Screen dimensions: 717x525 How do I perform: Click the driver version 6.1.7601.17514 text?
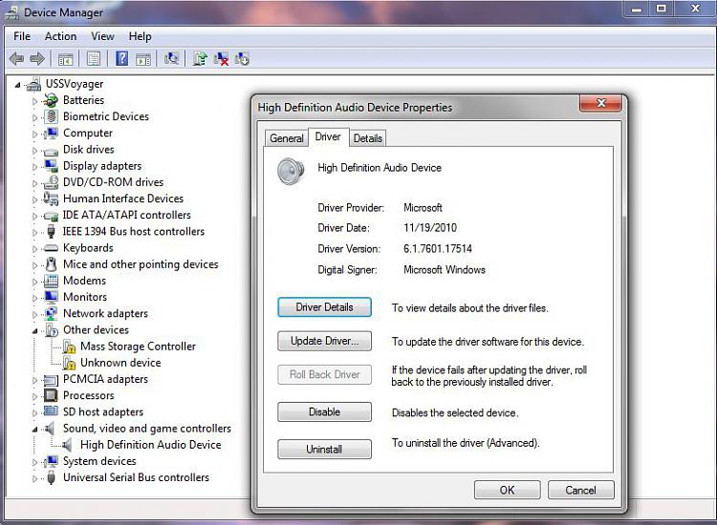[438, 249]
